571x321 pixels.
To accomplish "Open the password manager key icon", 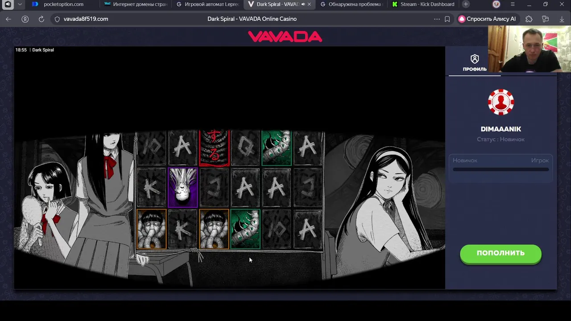I will point(545,19).
